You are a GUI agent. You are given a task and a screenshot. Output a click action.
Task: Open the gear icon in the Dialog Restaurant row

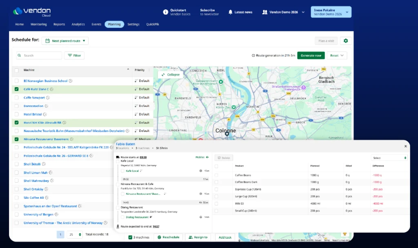click(x=201, y=217)
